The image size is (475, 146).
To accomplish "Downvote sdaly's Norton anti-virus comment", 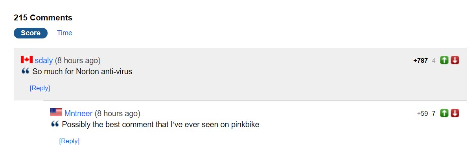I will [455, 60].
